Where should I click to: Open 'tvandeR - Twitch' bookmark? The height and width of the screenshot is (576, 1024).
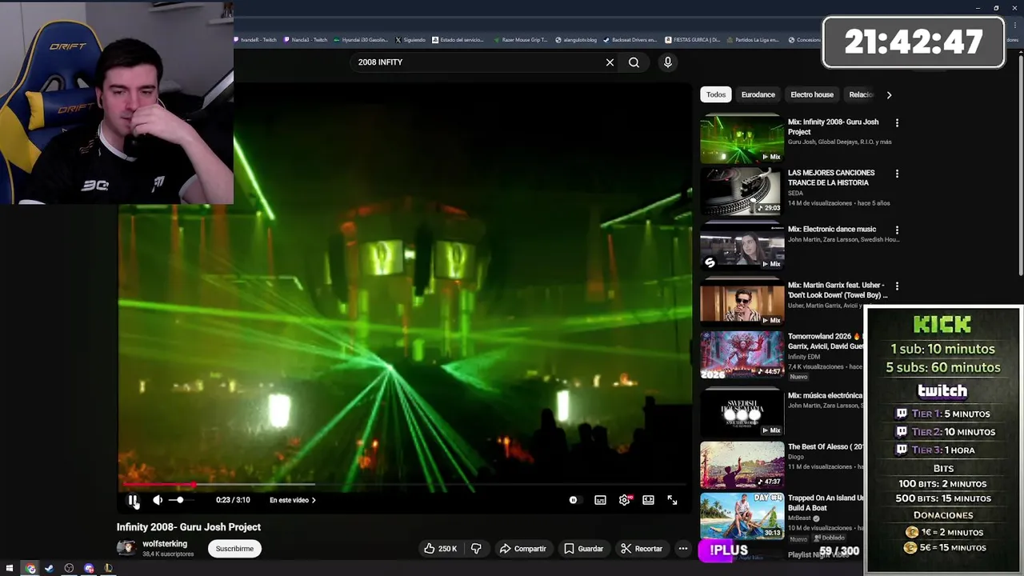click(255, 40)
